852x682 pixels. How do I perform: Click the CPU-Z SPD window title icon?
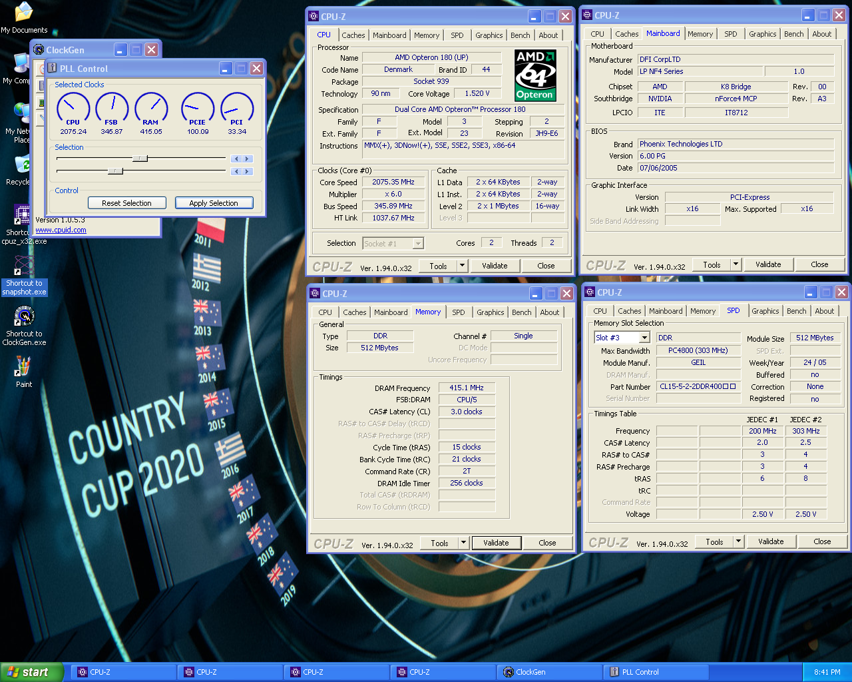click(x=589, y=292)
